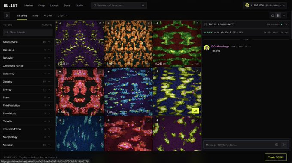Screen dimensions: 292x163
Task: Focus the Search traits field
Action: click(x=28, y=32)
